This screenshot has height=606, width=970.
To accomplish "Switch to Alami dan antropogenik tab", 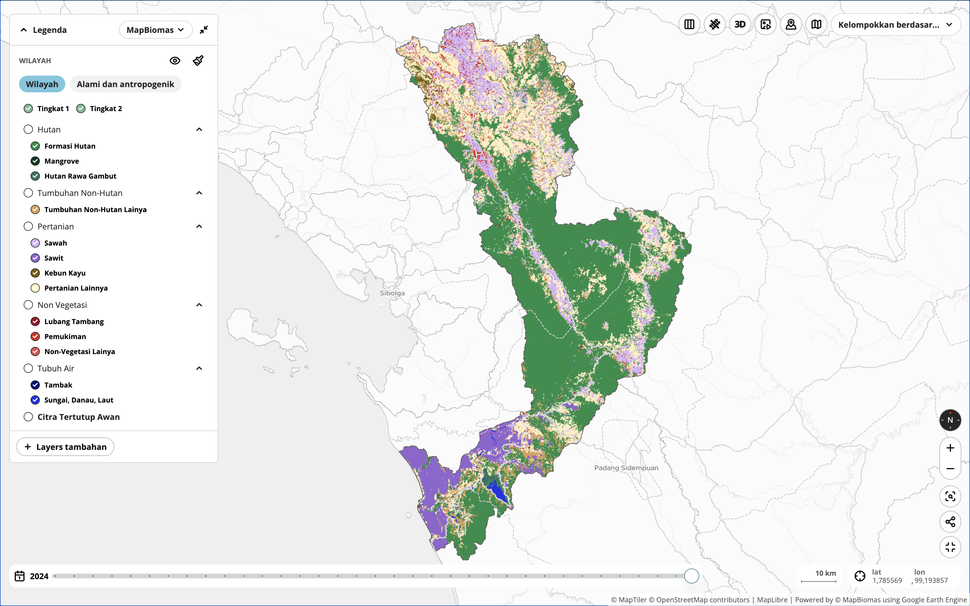I will [x=125, y=84].
